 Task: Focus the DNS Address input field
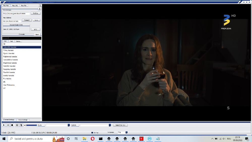[x=16, y=14]
